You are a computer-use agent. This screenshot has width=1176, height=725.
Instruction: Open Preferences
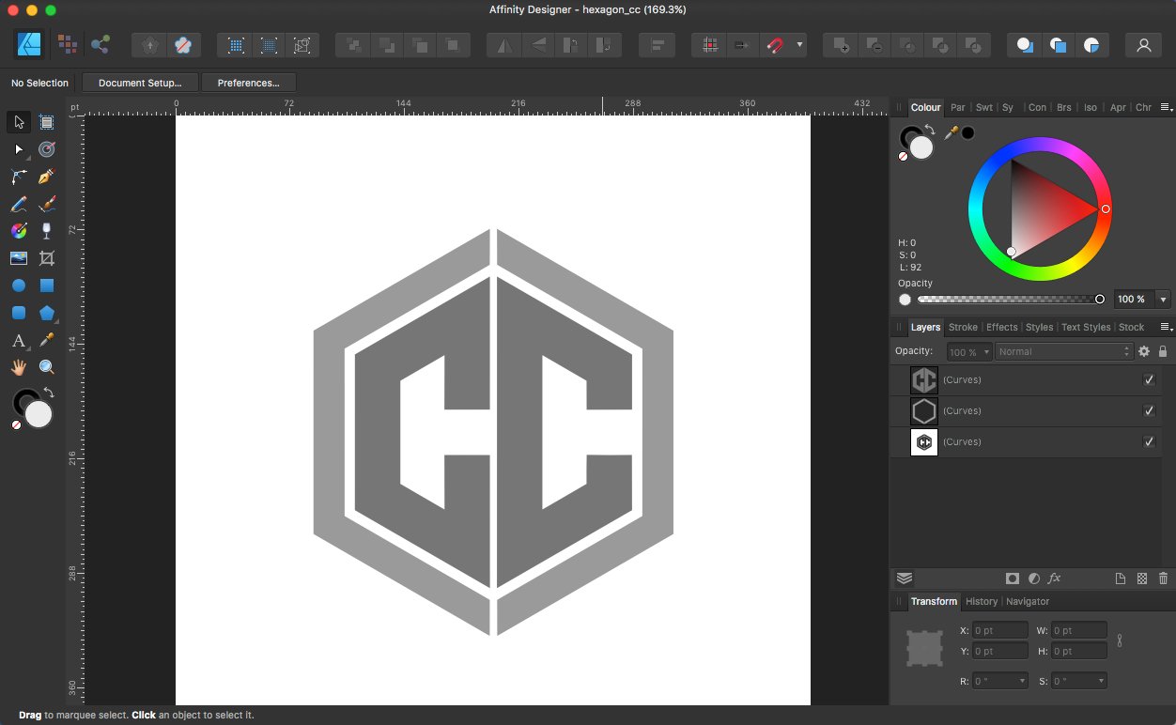[248, 83]
